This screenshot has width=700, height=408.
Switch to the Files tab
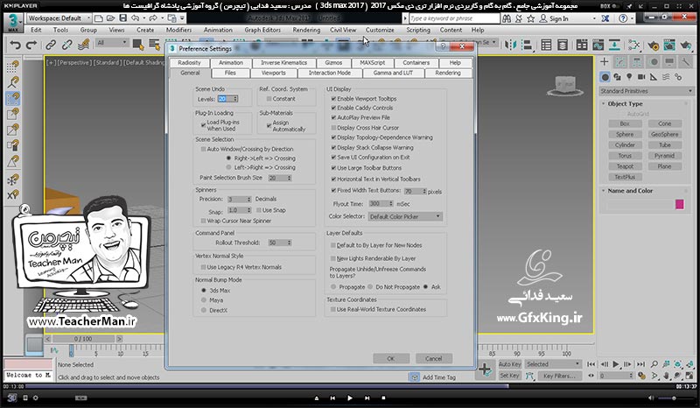coord(230,73)
